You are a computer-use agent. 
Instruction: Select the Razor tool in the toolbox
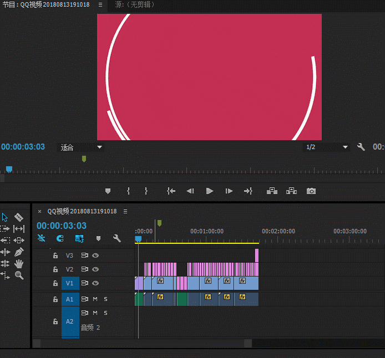coord(19,217)
